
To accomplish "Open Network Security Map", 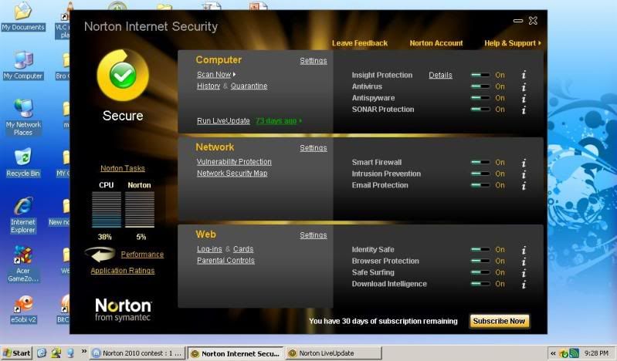I will coord(232,173).
